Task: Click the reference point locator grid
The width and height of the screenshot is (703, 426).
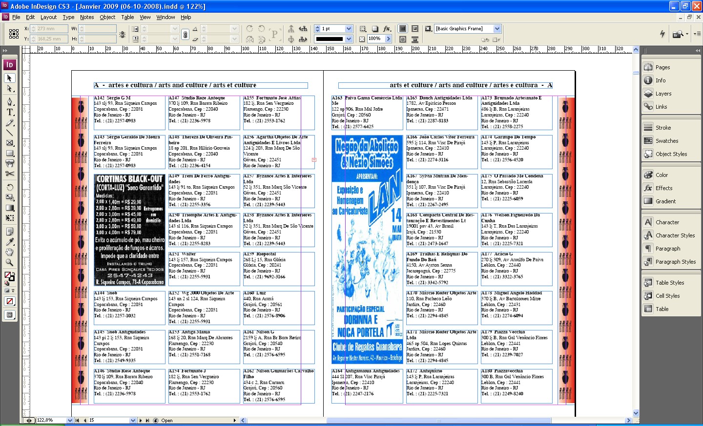Action: click(x=14, y=34)
